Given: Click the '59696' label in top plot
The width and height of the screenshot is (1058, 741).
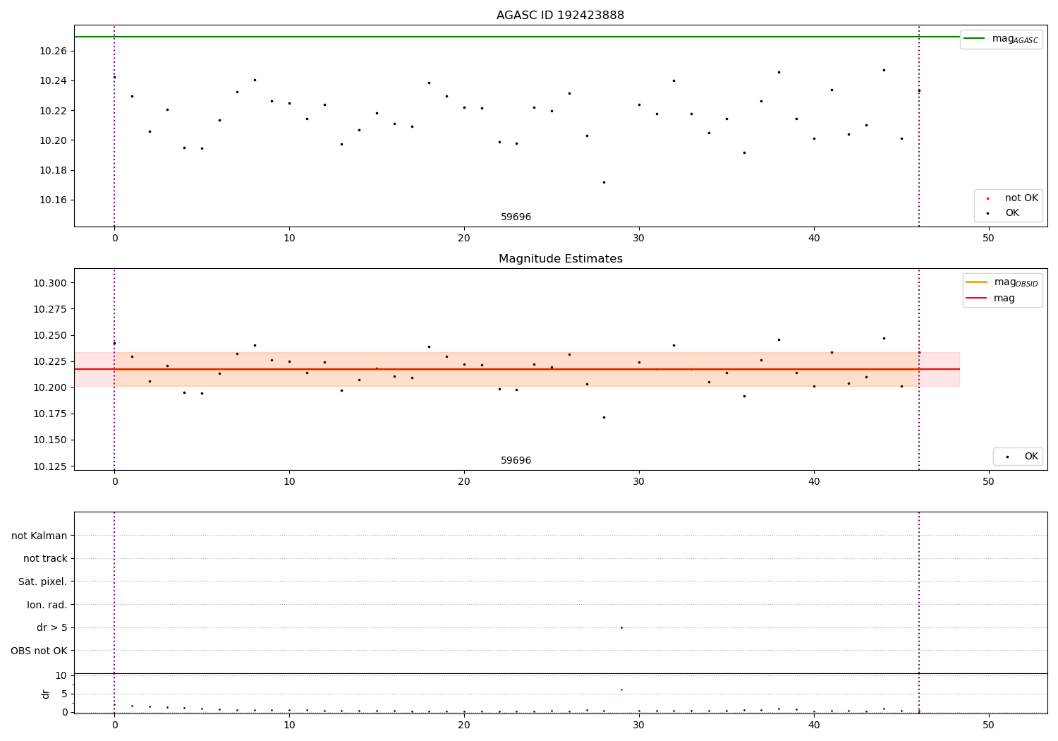Looking at the screenshot, I should (516, 217).
